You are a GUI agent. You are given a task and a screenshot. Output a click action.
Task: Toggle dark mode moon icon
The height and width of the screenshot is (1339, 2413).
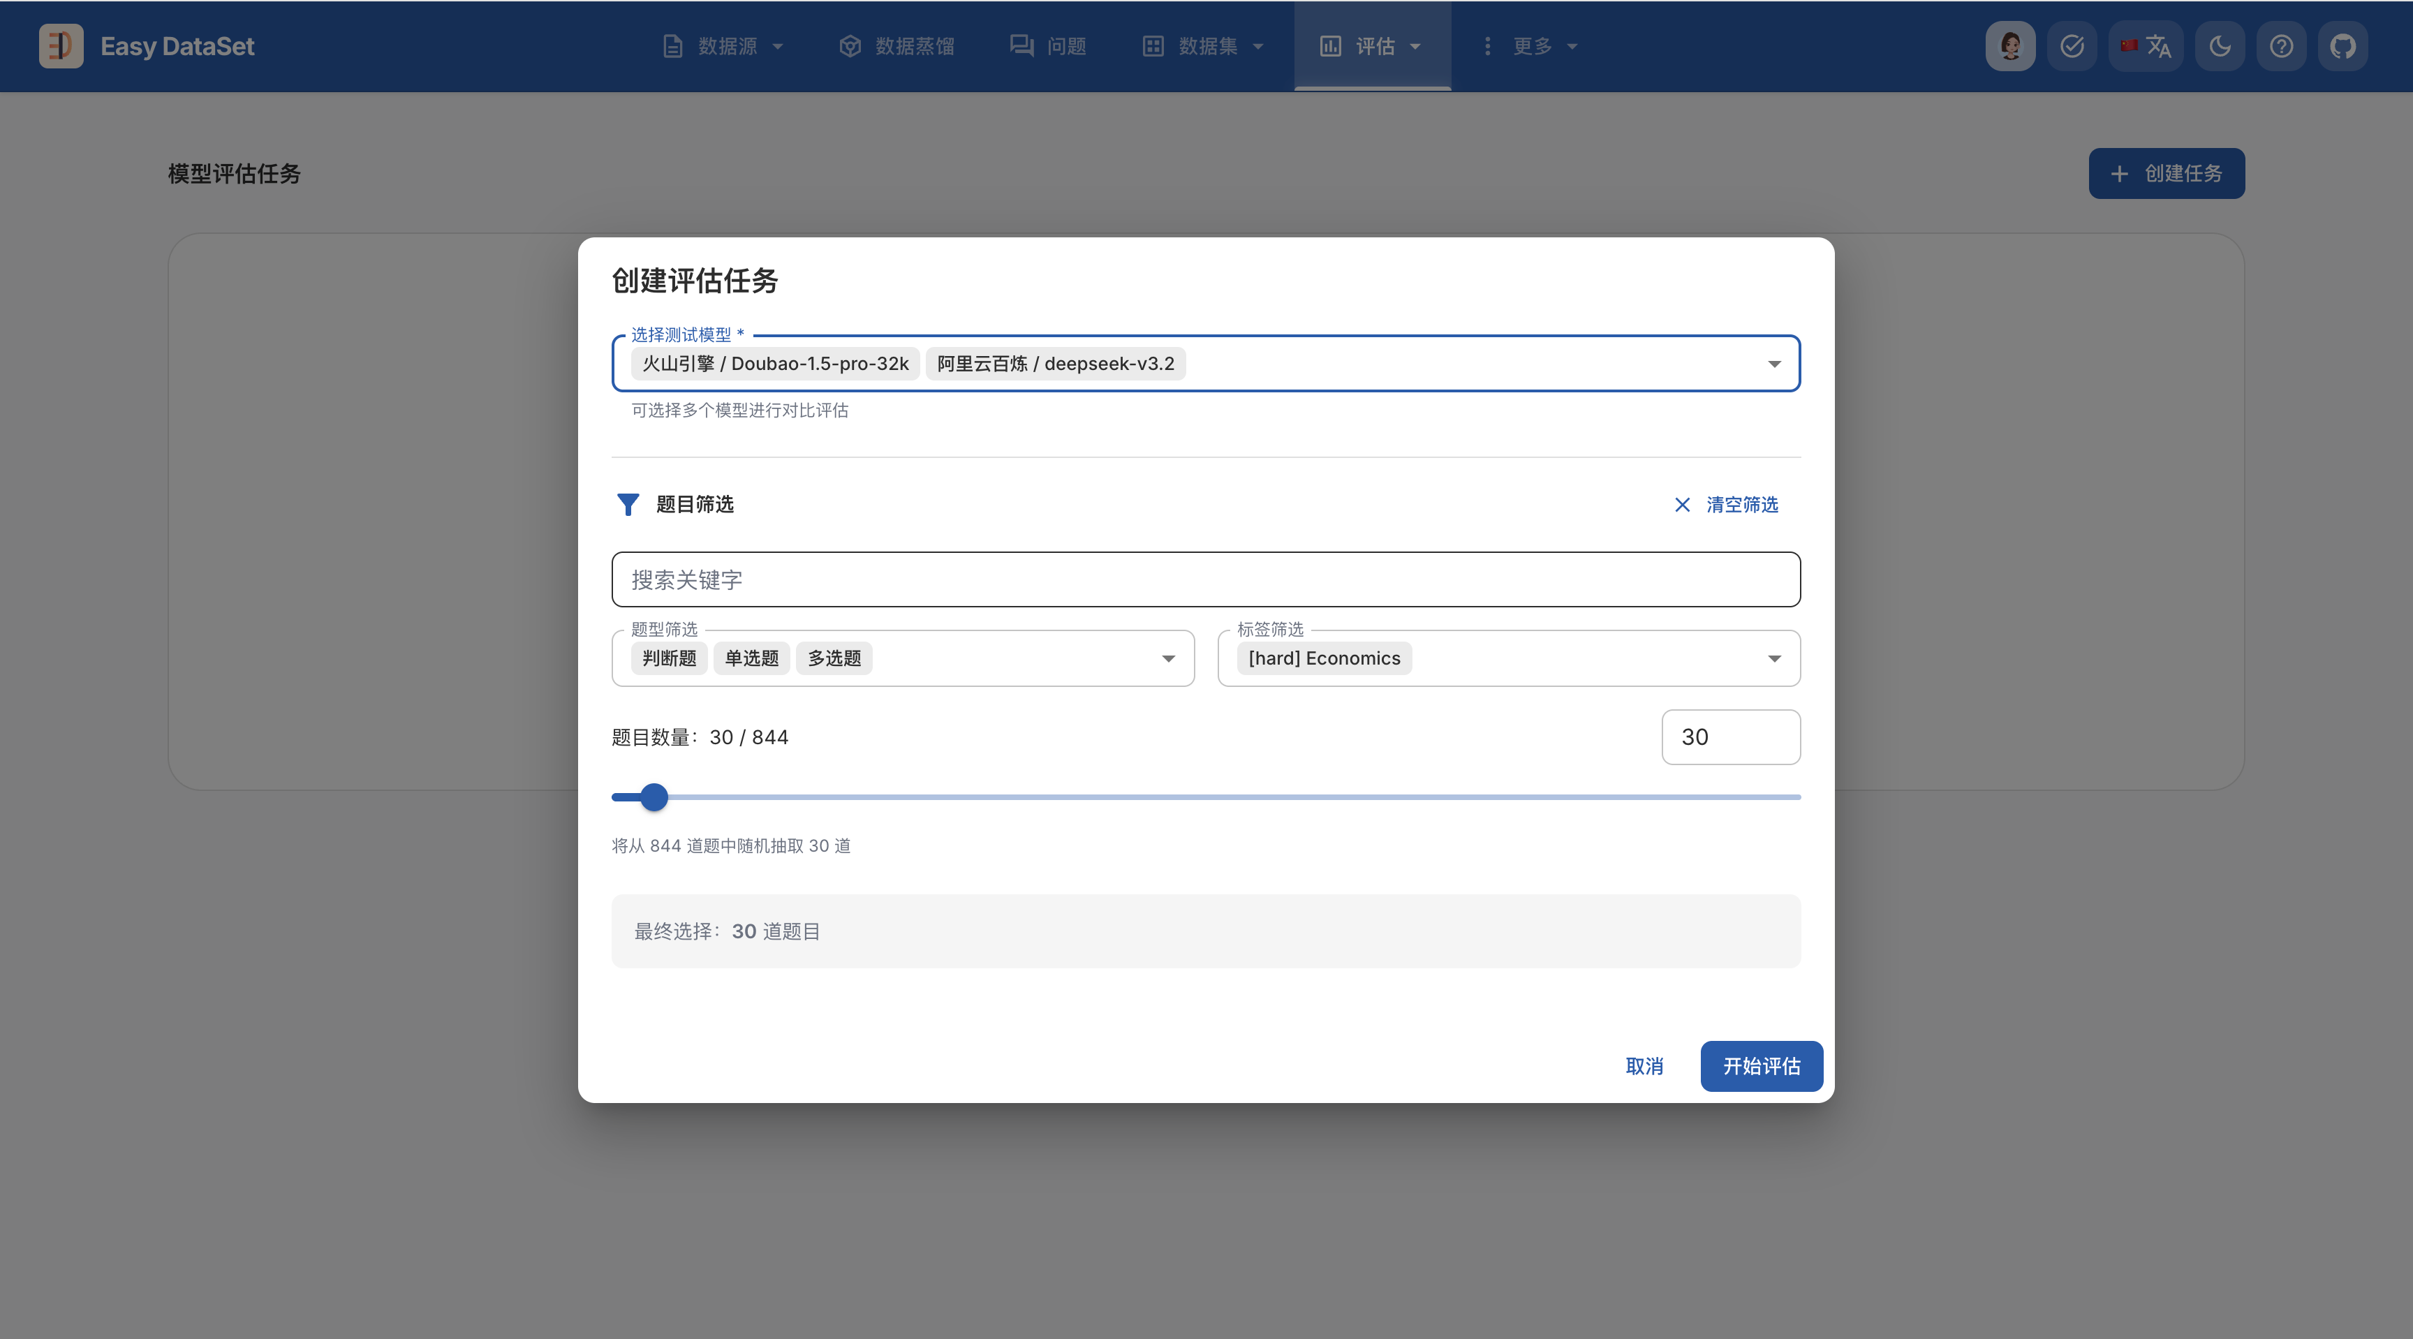click(x=2220, y=46)
